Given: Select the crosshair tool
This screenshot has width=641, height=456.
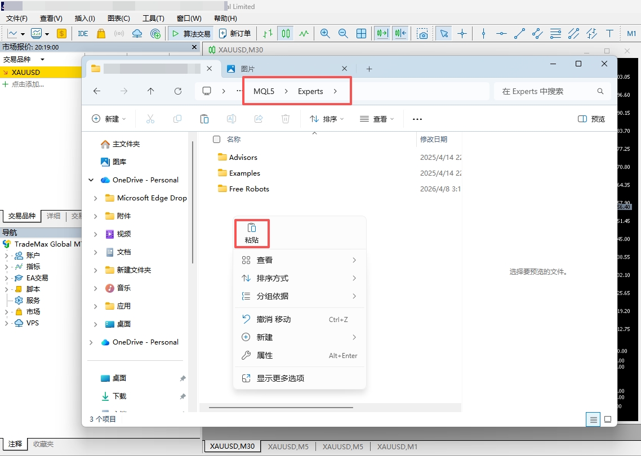Looking at the screenshot, I should [462, 34].
